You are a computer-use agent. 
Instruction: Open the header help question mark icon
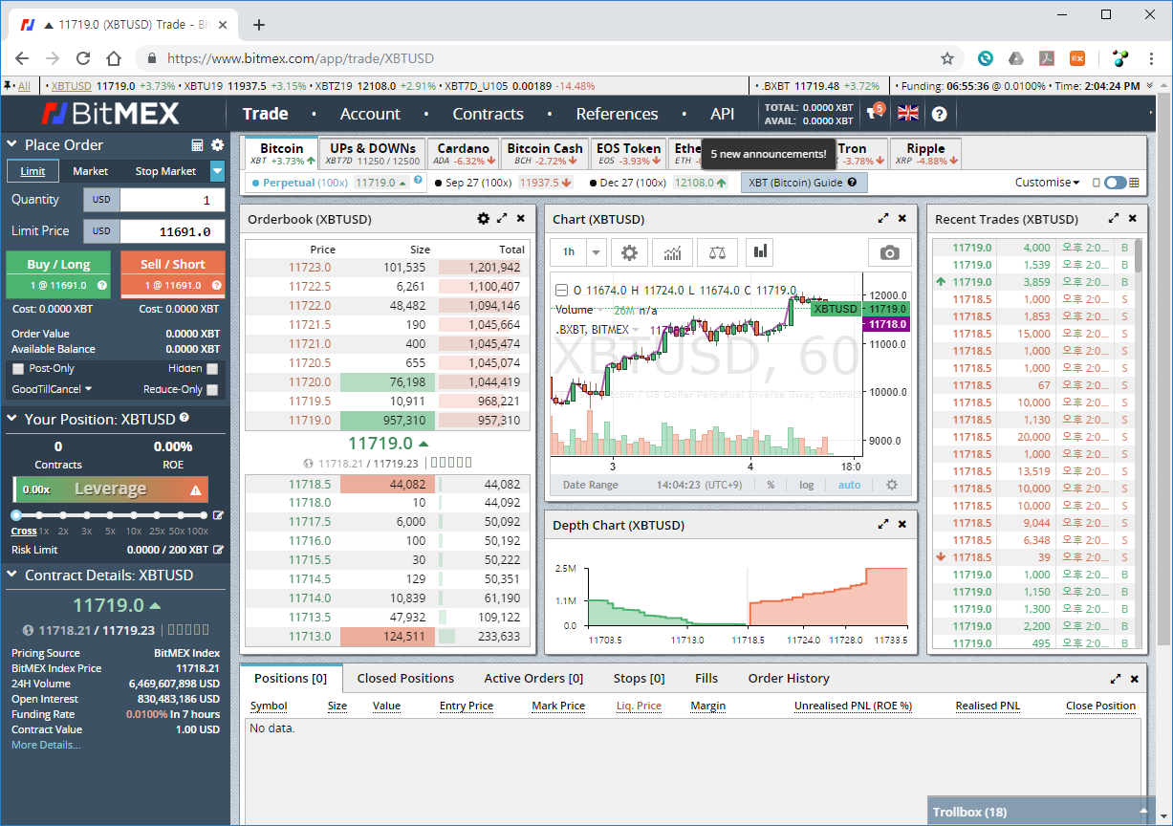tap(940, 114)
